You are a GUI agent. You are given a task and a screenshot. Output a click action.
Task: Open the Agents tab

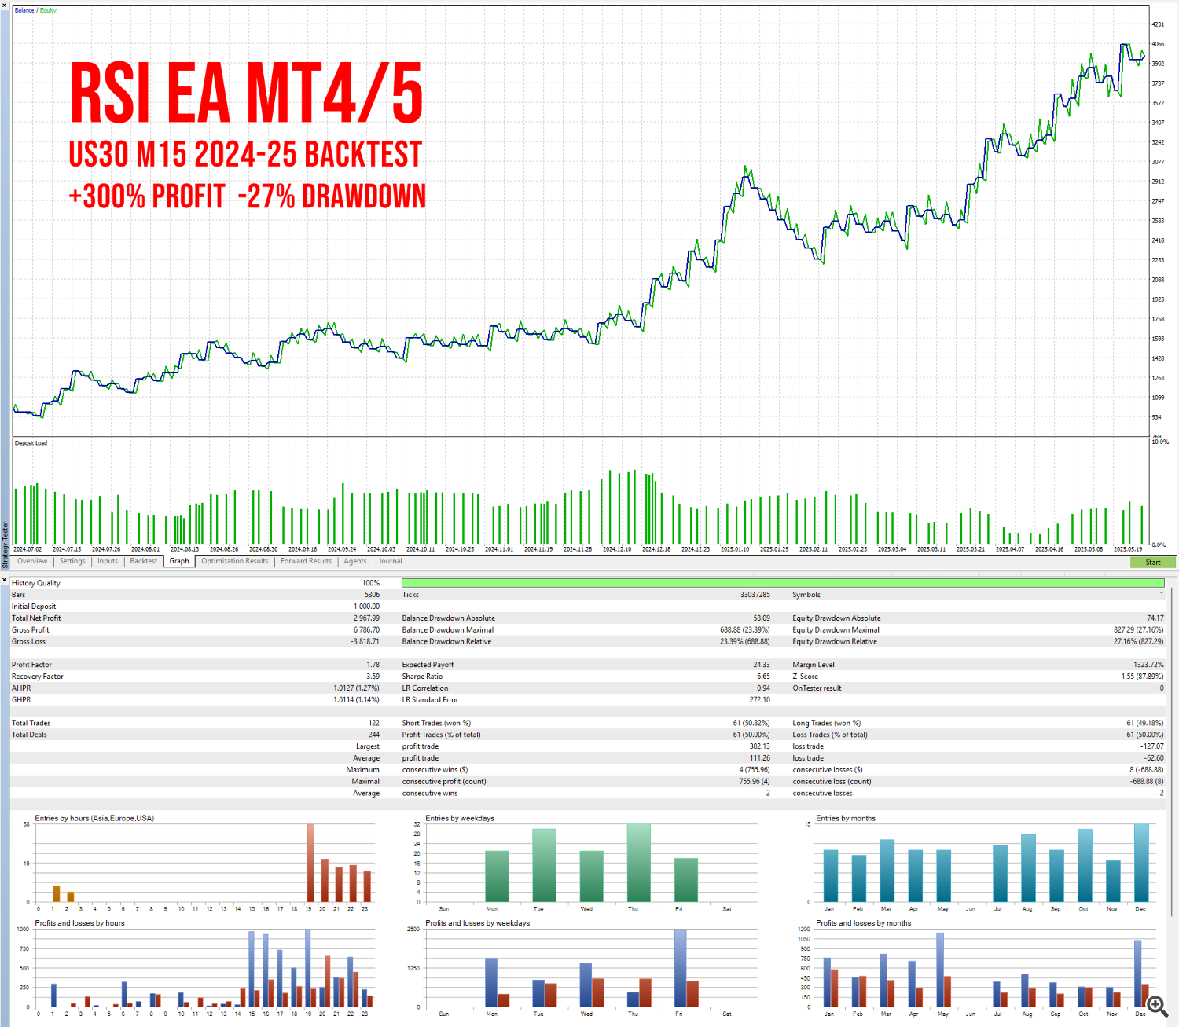pos(355,561)
